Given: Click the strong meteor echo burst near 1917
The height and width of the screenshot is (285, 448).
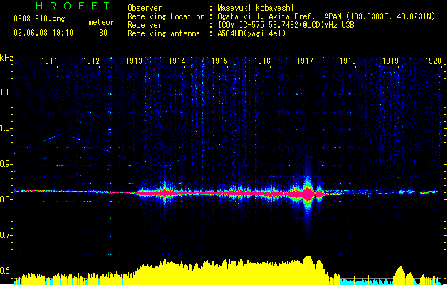Looking at the screenshot, I should coord(308,194).
